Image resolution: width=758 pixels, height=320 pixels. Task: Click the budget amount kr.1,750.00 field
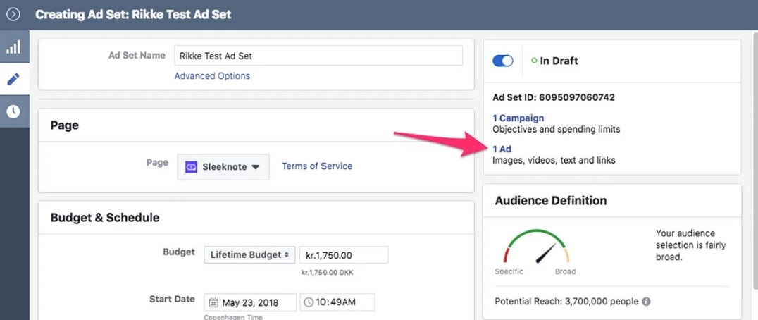tap(344, 254)
